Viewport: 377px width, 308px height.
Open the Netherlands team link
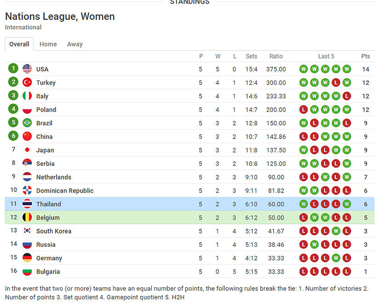[54, 177]
